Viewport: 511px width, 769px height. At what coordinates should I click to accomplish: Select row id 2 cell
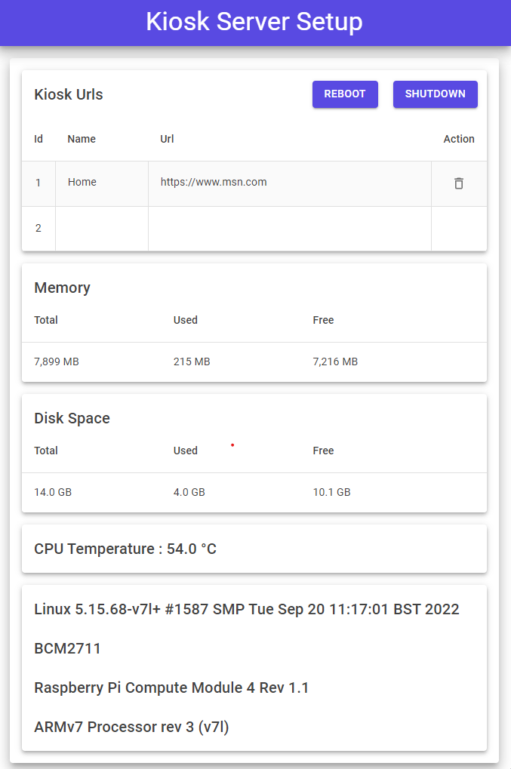(x=38, y=229)
